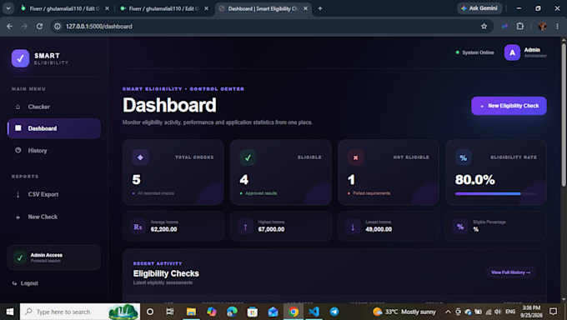Click the History clock icon
The image size is (567, 320).
[x=18, y=150]
